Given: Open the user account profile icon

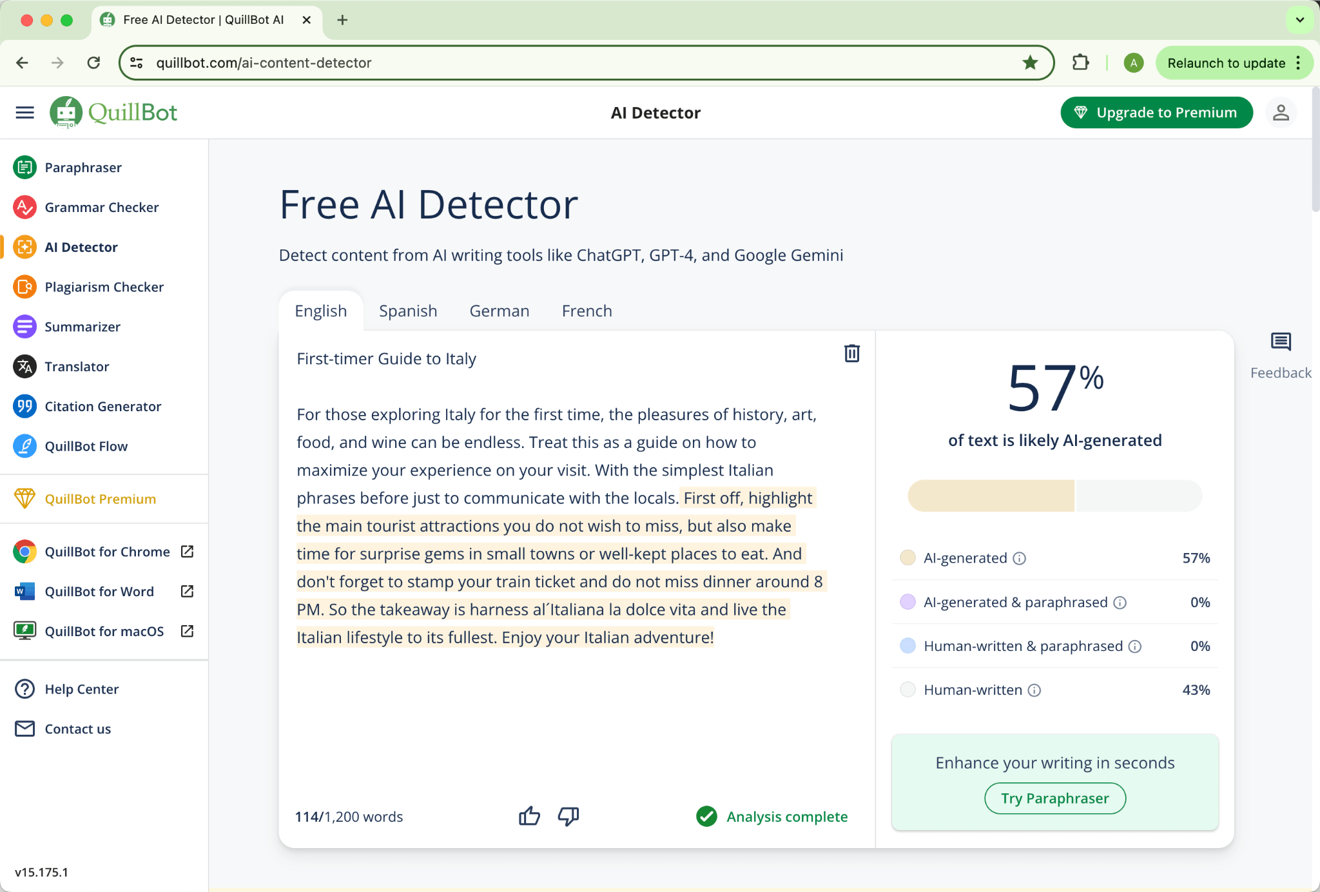Looking at the screenshot, I should pos(1281,113).
